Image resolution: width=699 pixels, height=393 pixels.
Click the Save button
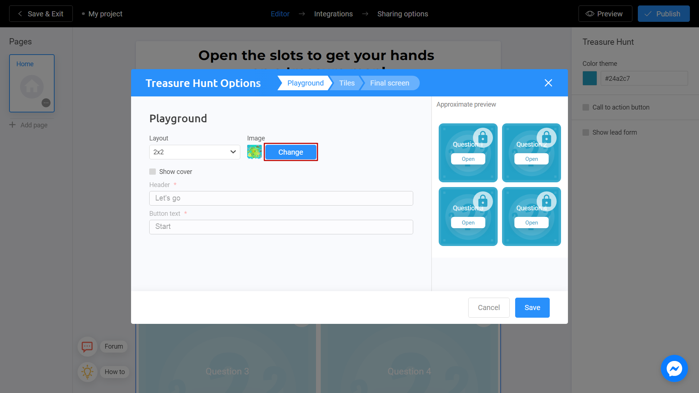(x=532, y=307)
